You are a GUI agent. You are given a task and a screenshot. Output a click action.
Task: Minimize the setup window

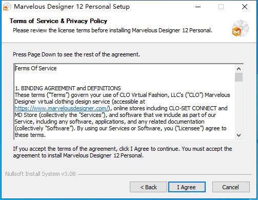pos(198,7)
